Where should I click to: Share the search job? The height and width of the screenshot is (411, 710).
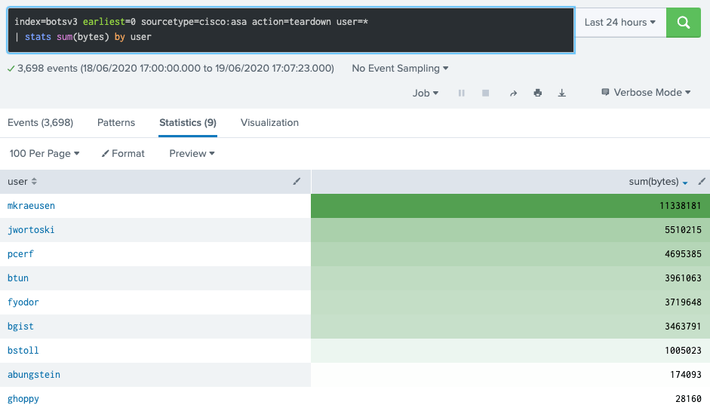pyautogui.click(x=513, y=93)
